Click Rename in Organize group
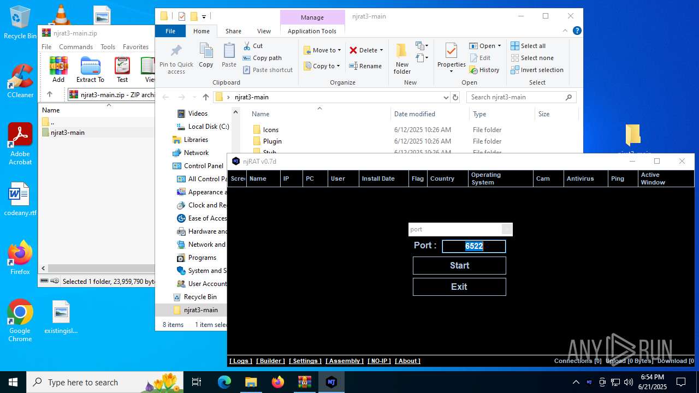This screenshot has height=393, width=699. (365, 66)
